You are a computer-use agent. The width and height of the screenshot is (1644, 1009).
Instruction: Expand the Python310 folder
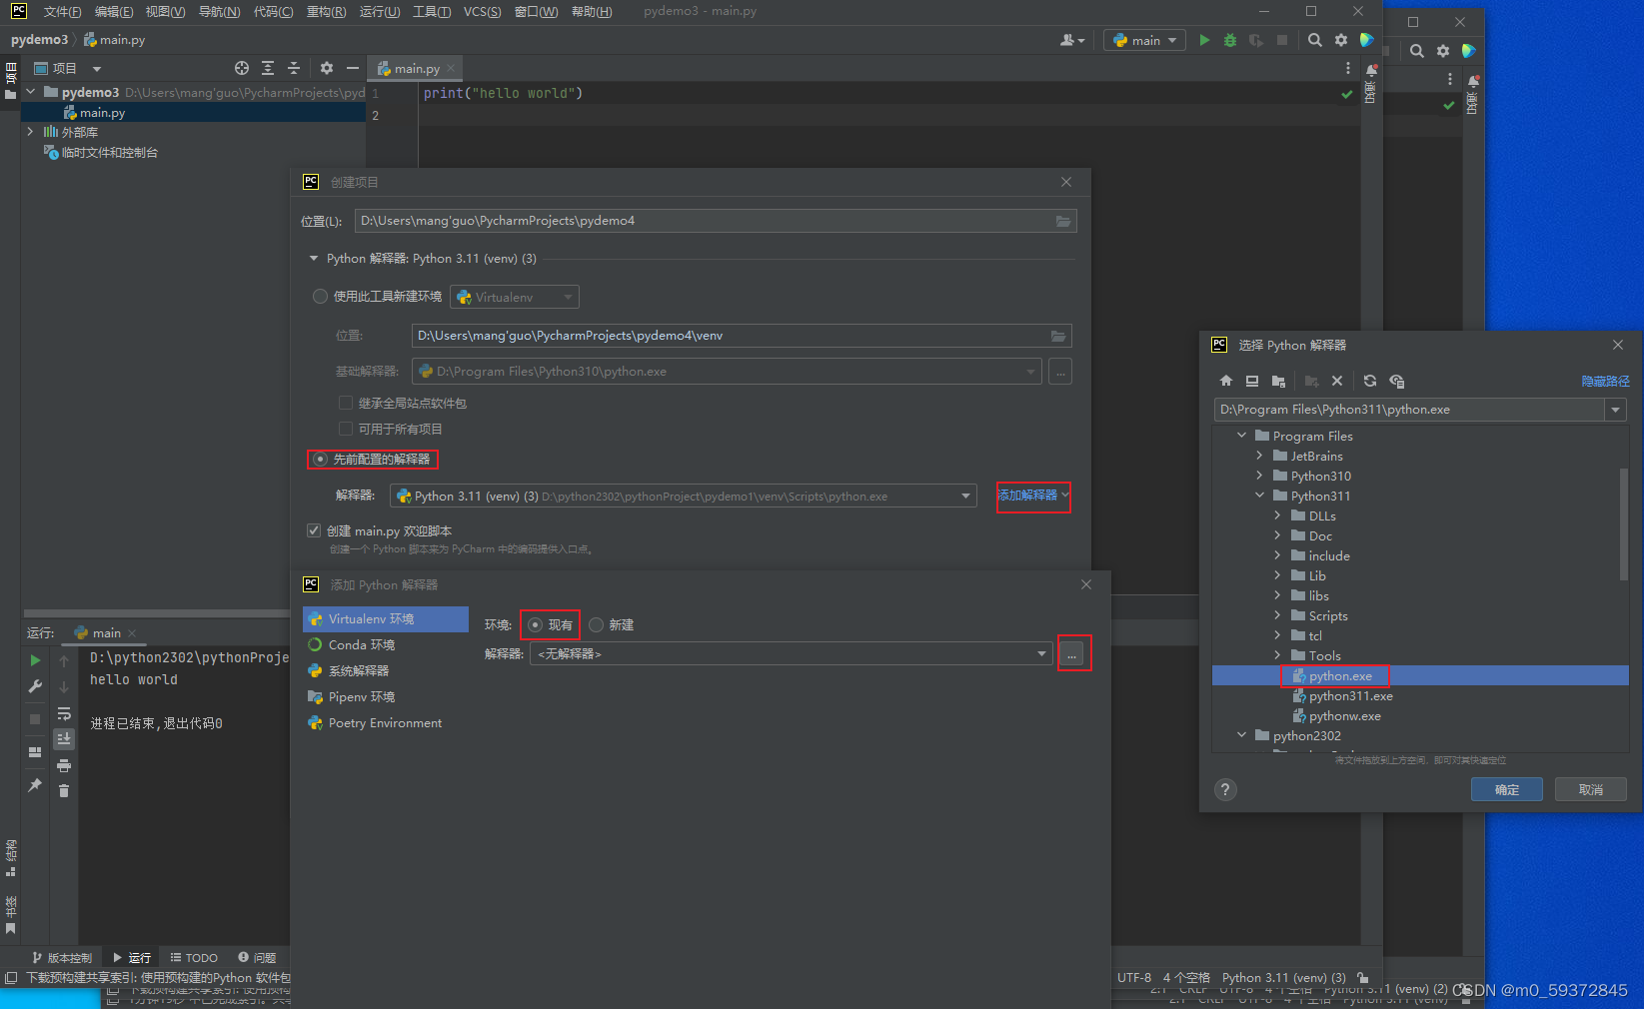click(x=1259, y=476)
